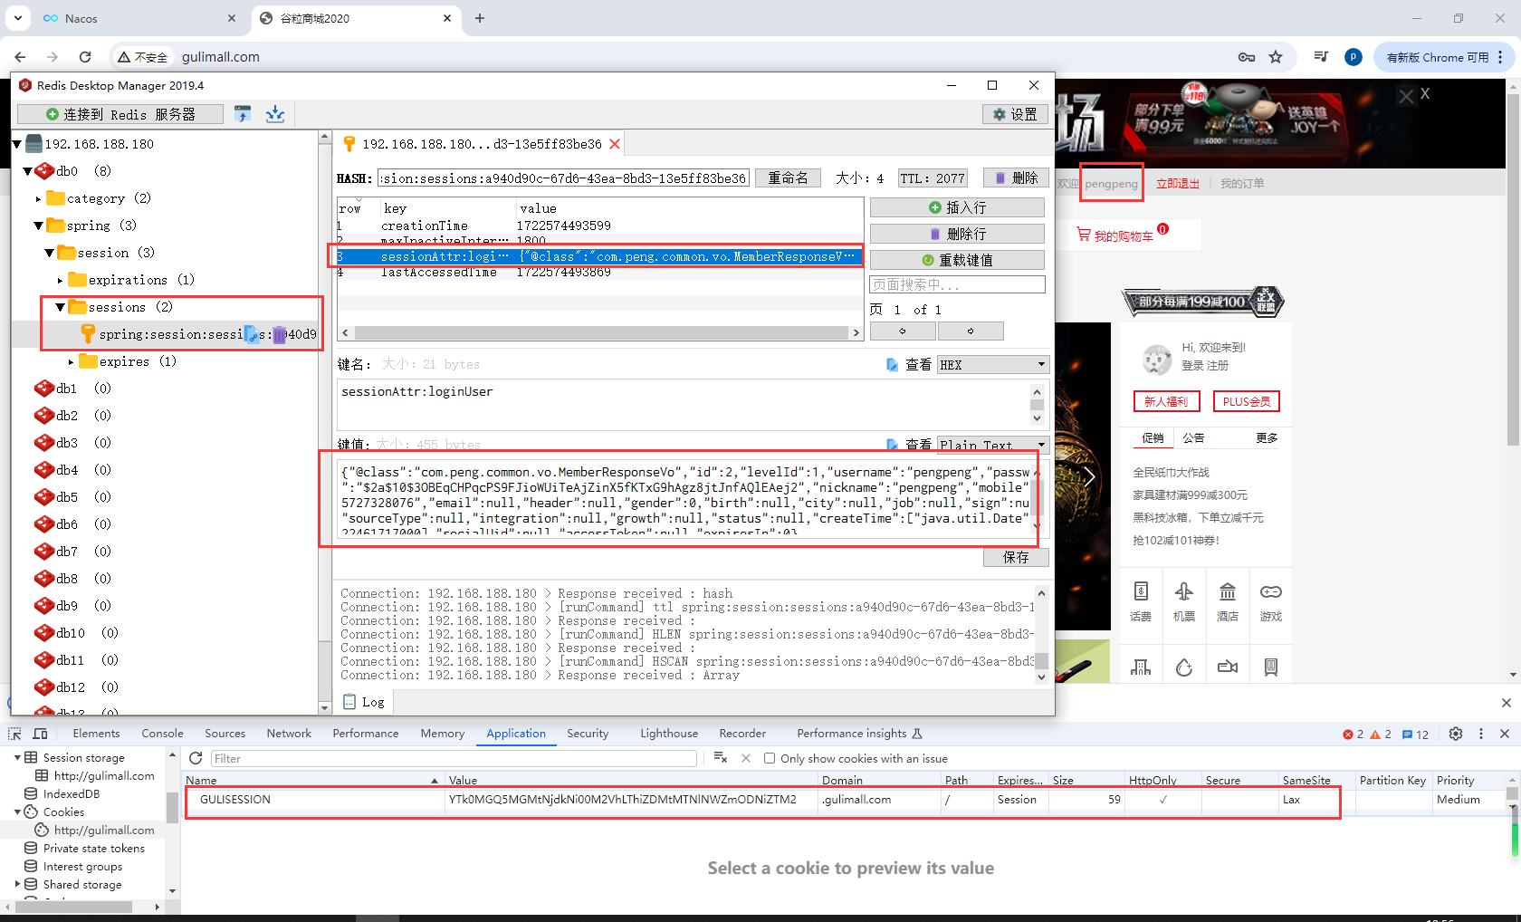Collapse the session folder node

(49, 253)
